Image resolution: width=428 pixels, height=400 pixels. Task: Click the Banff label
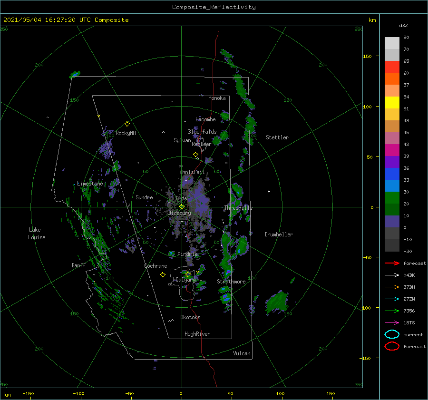(78, 265)
